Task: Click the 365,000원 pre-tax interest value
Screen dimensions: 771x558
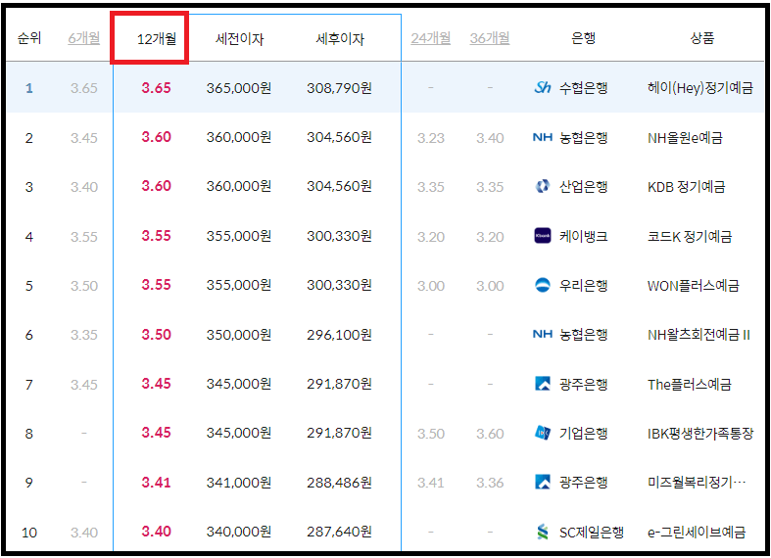Action: [x=239, y=88]
